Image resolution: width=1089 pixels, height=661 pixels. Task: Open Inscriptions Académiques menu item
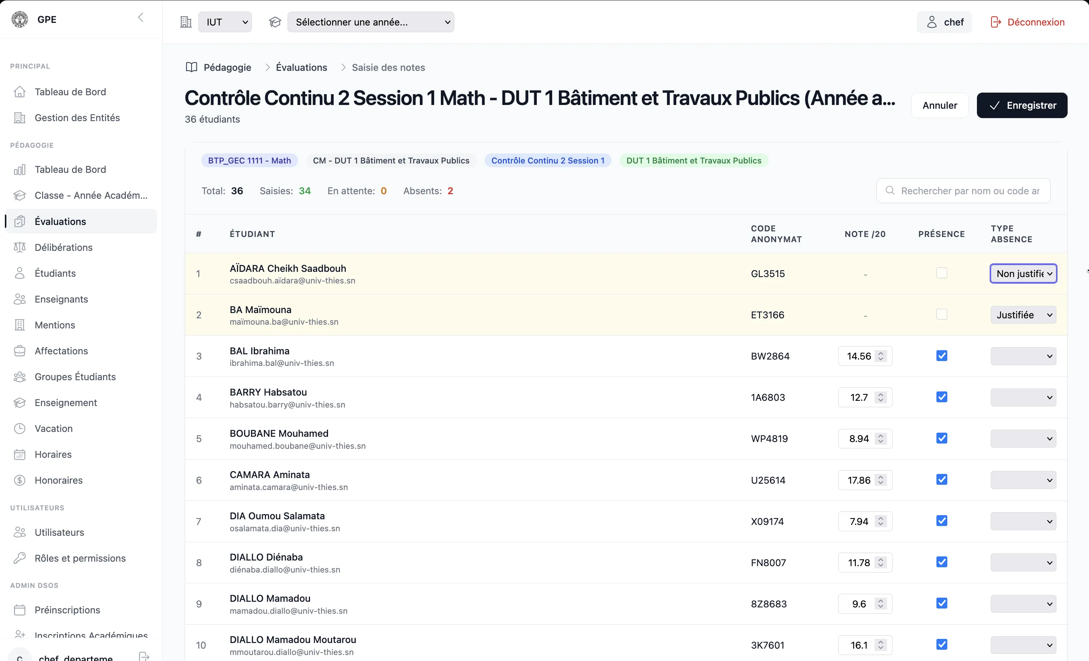(81, 635)
